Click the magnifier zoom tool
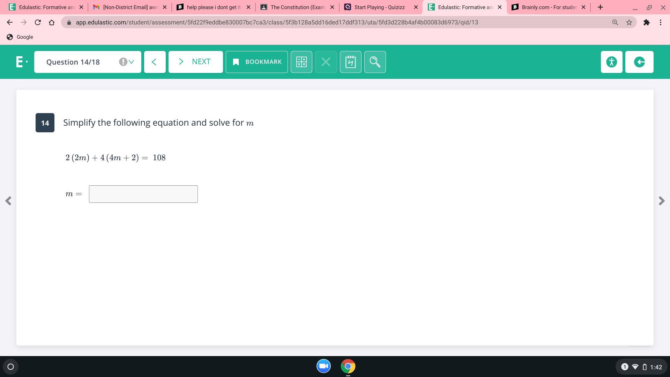Viewport: 670px width, 377px height. [375, 62]
